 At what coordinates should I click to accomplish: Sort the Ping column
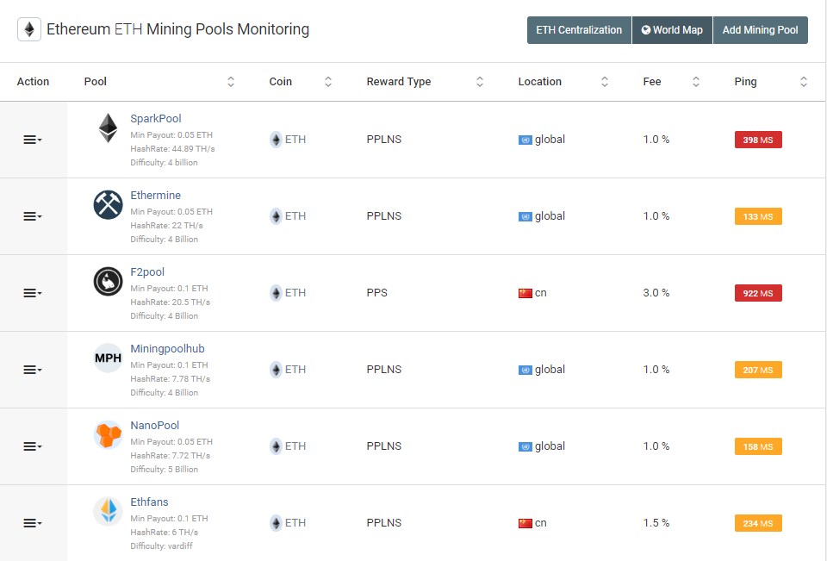(x=803, y=81)
